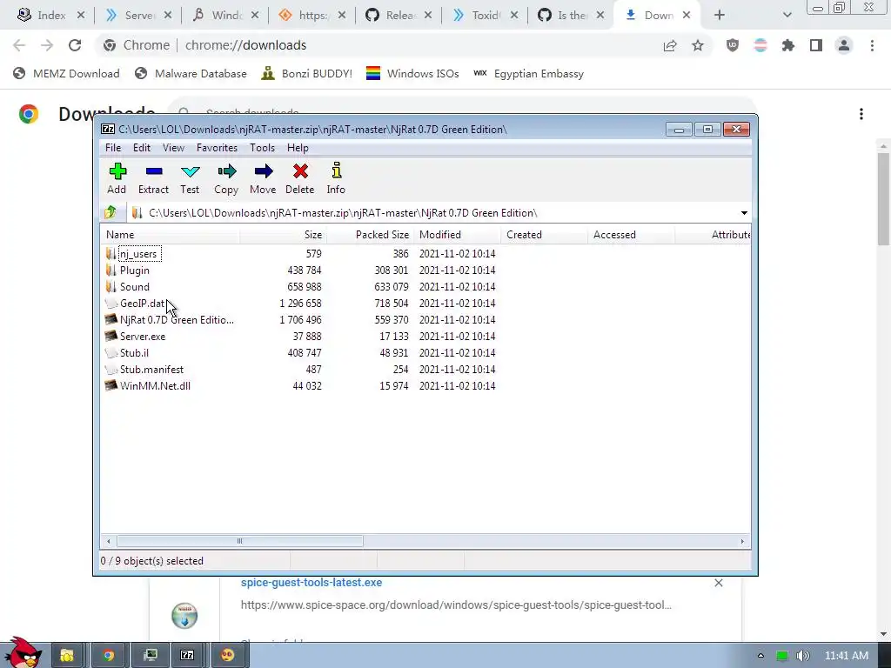Image resolution: width=891 pixels, height=668 pixels.
Task: Open Chrome extensions puzzle icon
Action: [x=788, y=45]
